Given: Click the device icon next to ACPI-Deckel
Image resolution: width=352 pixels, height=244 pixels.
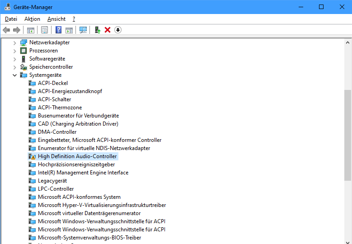Looking at the screenshot, I should coord(32,83).
